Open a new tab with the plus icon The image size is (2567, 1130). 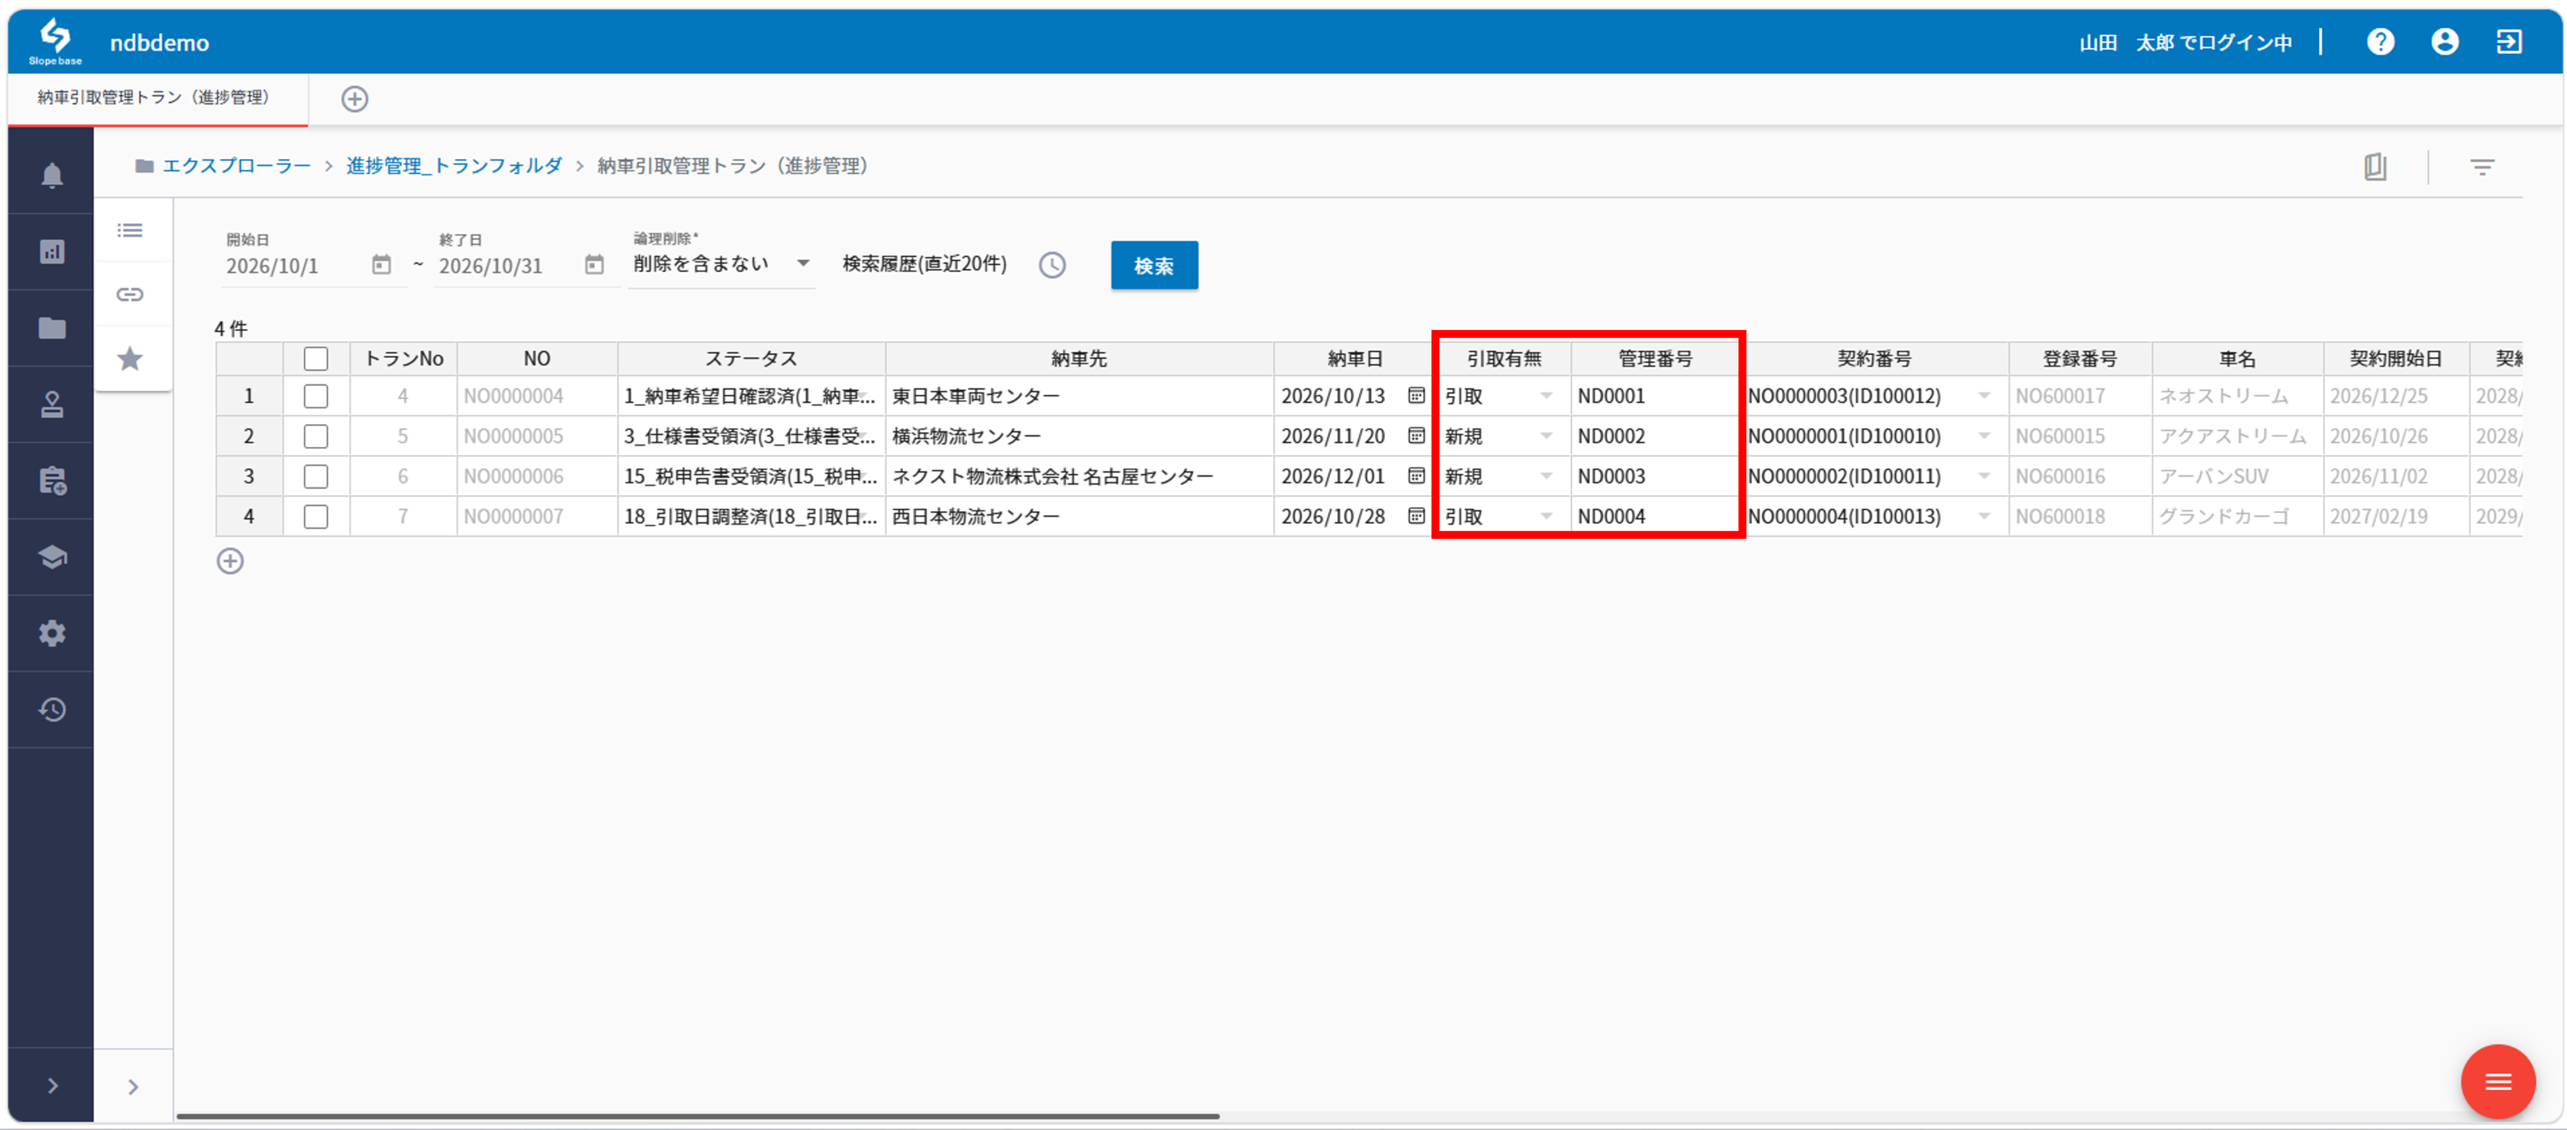[x=355, y=99]
